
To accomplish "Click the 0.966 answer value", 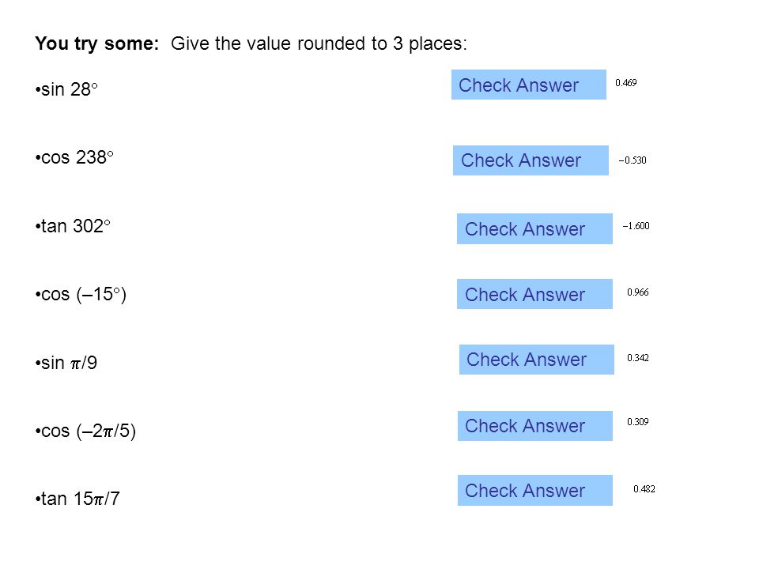I will (637, 292).
